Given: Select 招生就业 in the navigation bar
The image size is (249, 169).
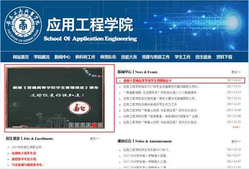Looking at the screenshot, I should 203,57.
